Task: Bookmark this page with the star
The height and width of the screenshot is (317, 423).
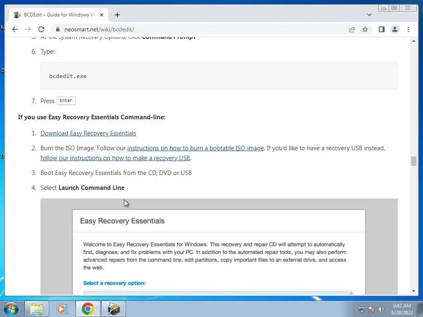Action: point(365,29)
